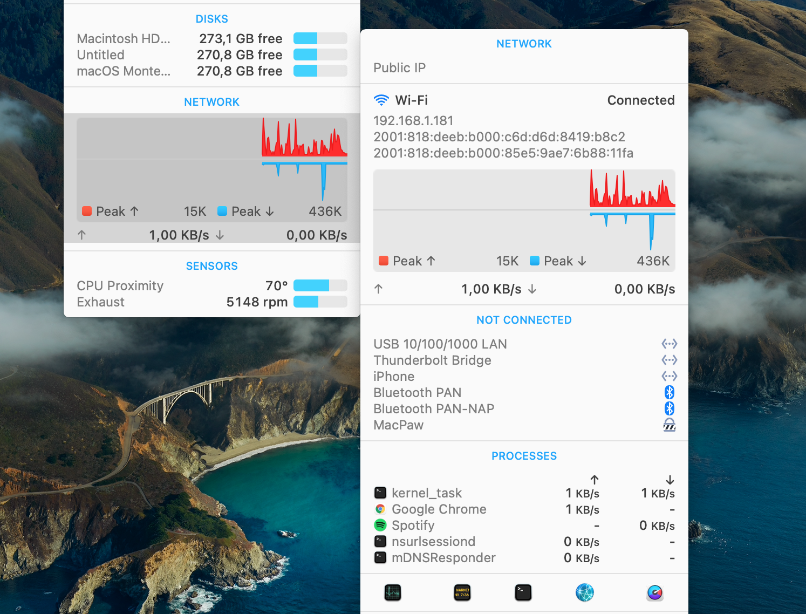Open the Console warning shortcut icon
806x614 pixels.
(462, 592)
